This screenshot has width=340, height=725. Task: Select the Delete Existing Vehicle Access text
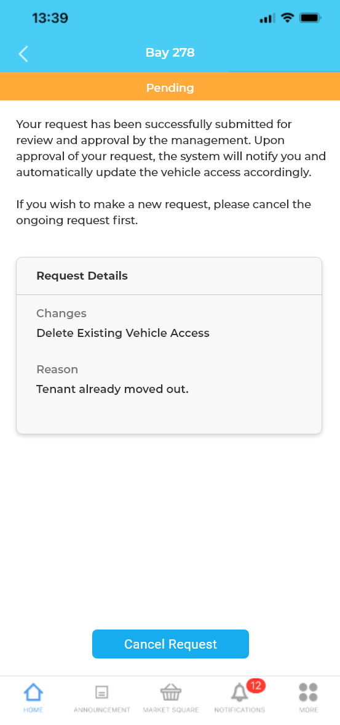(123, 333)
